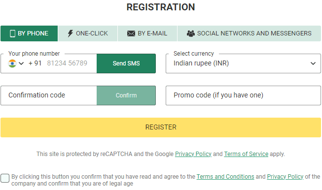Click the people icon for social networks
The height and width of the screenshot is (190, 322).
tap(190, 33)
